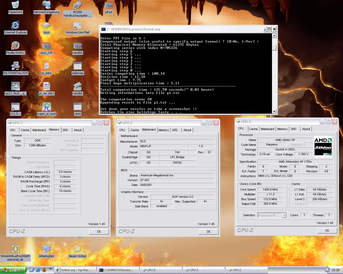Image resolution: width=343 pixels, height=274 pixels.
Task: Open the Start menu
Action: (x=13, y=270)
